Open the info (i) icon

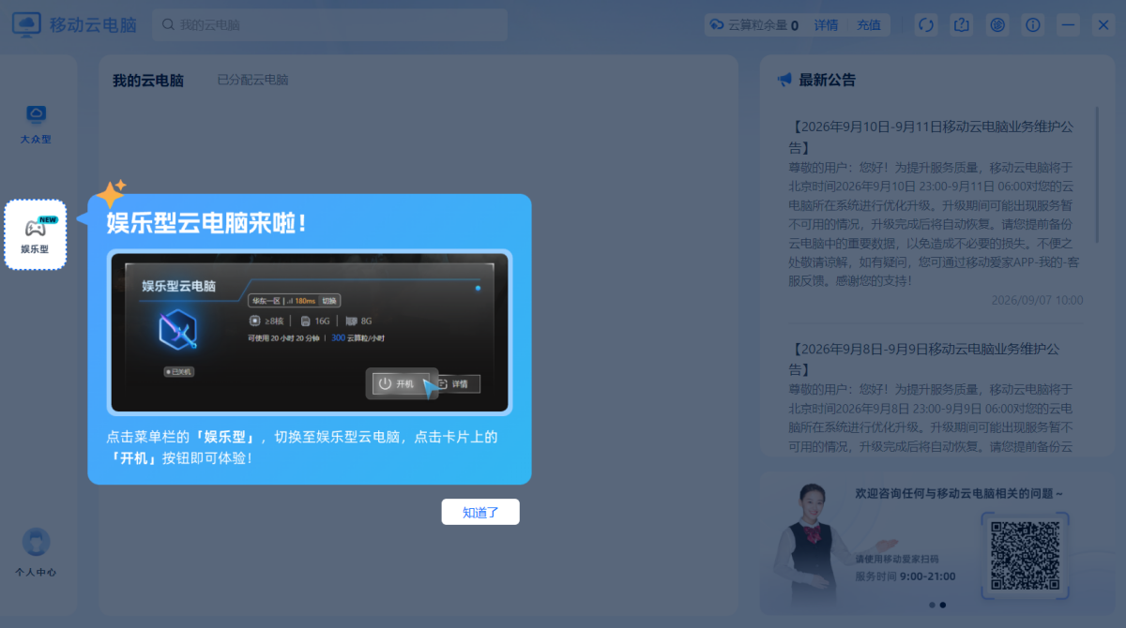click(1033, 25)
